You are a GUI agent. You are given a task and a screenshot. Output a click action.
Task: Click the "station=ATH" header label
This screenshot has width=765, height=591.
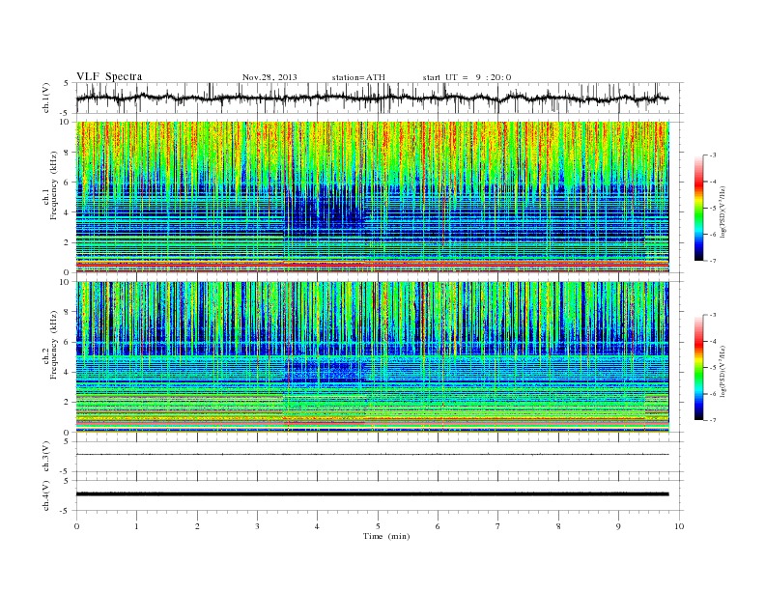pyautogui.click(x=358, y=77)
